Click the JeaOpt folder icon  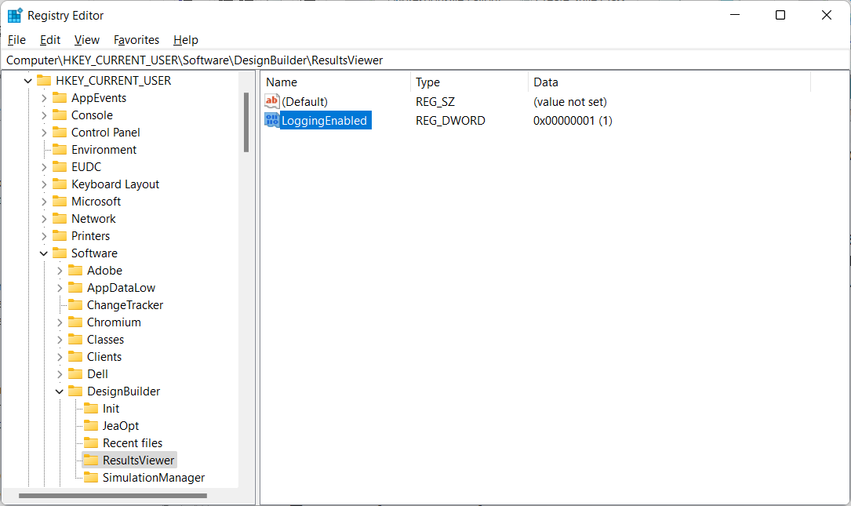tap(91, 426)
